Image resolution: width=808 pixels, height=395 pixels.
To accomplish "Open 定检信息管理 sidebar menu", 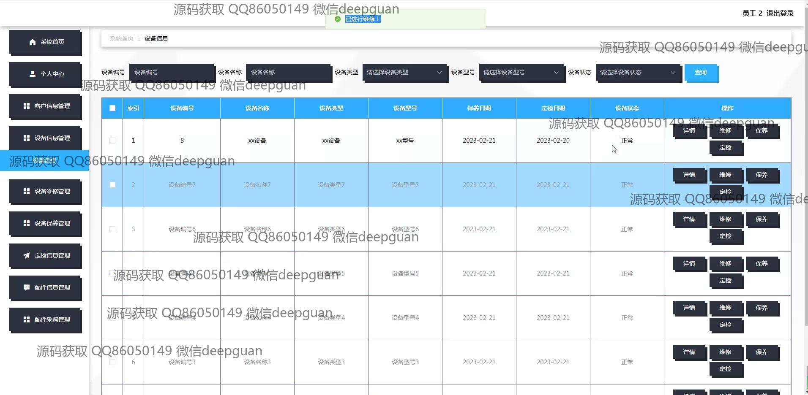I will tap(45, 256).
